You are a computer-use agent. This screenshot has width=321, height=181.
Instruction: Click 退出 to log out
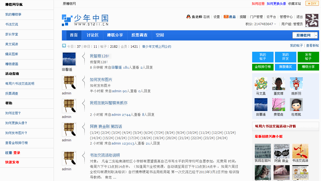[x=300, y=17]
